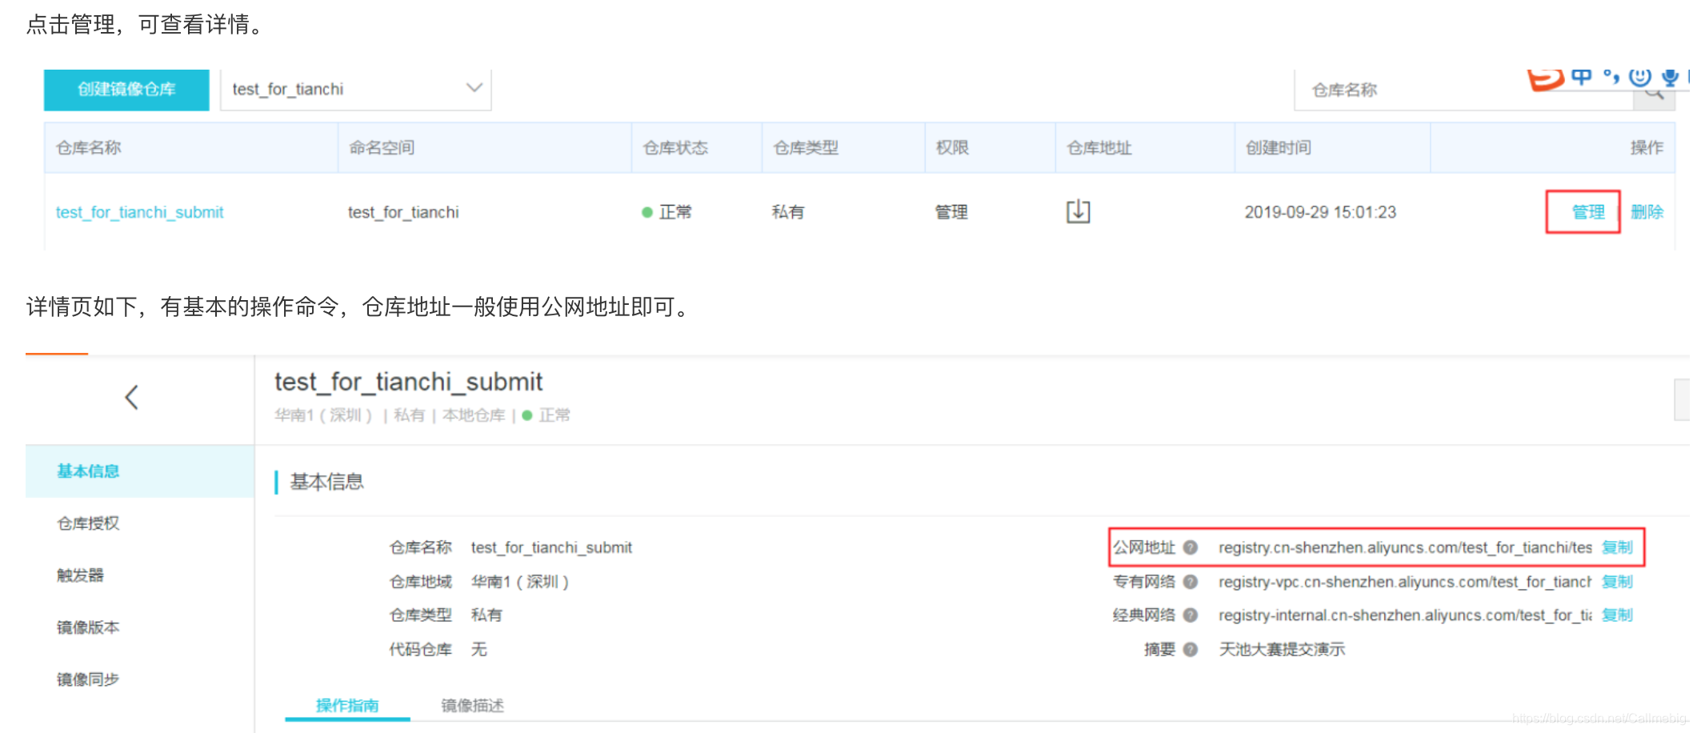Screen dimensions: 1693x733
Task: Click the 创建镜像仓库 button
Action: pos(126,89)
